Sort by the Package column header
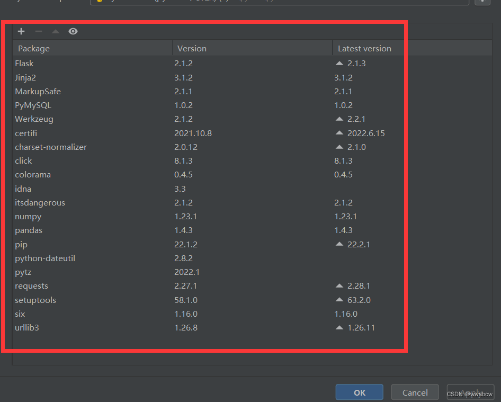The height and width of the screenshot is (402, 501). coord(93,48)
